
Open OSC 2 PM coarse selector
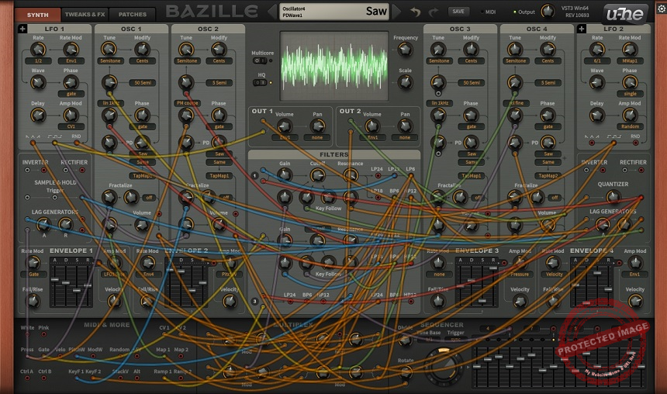click(x=187, y=103)
